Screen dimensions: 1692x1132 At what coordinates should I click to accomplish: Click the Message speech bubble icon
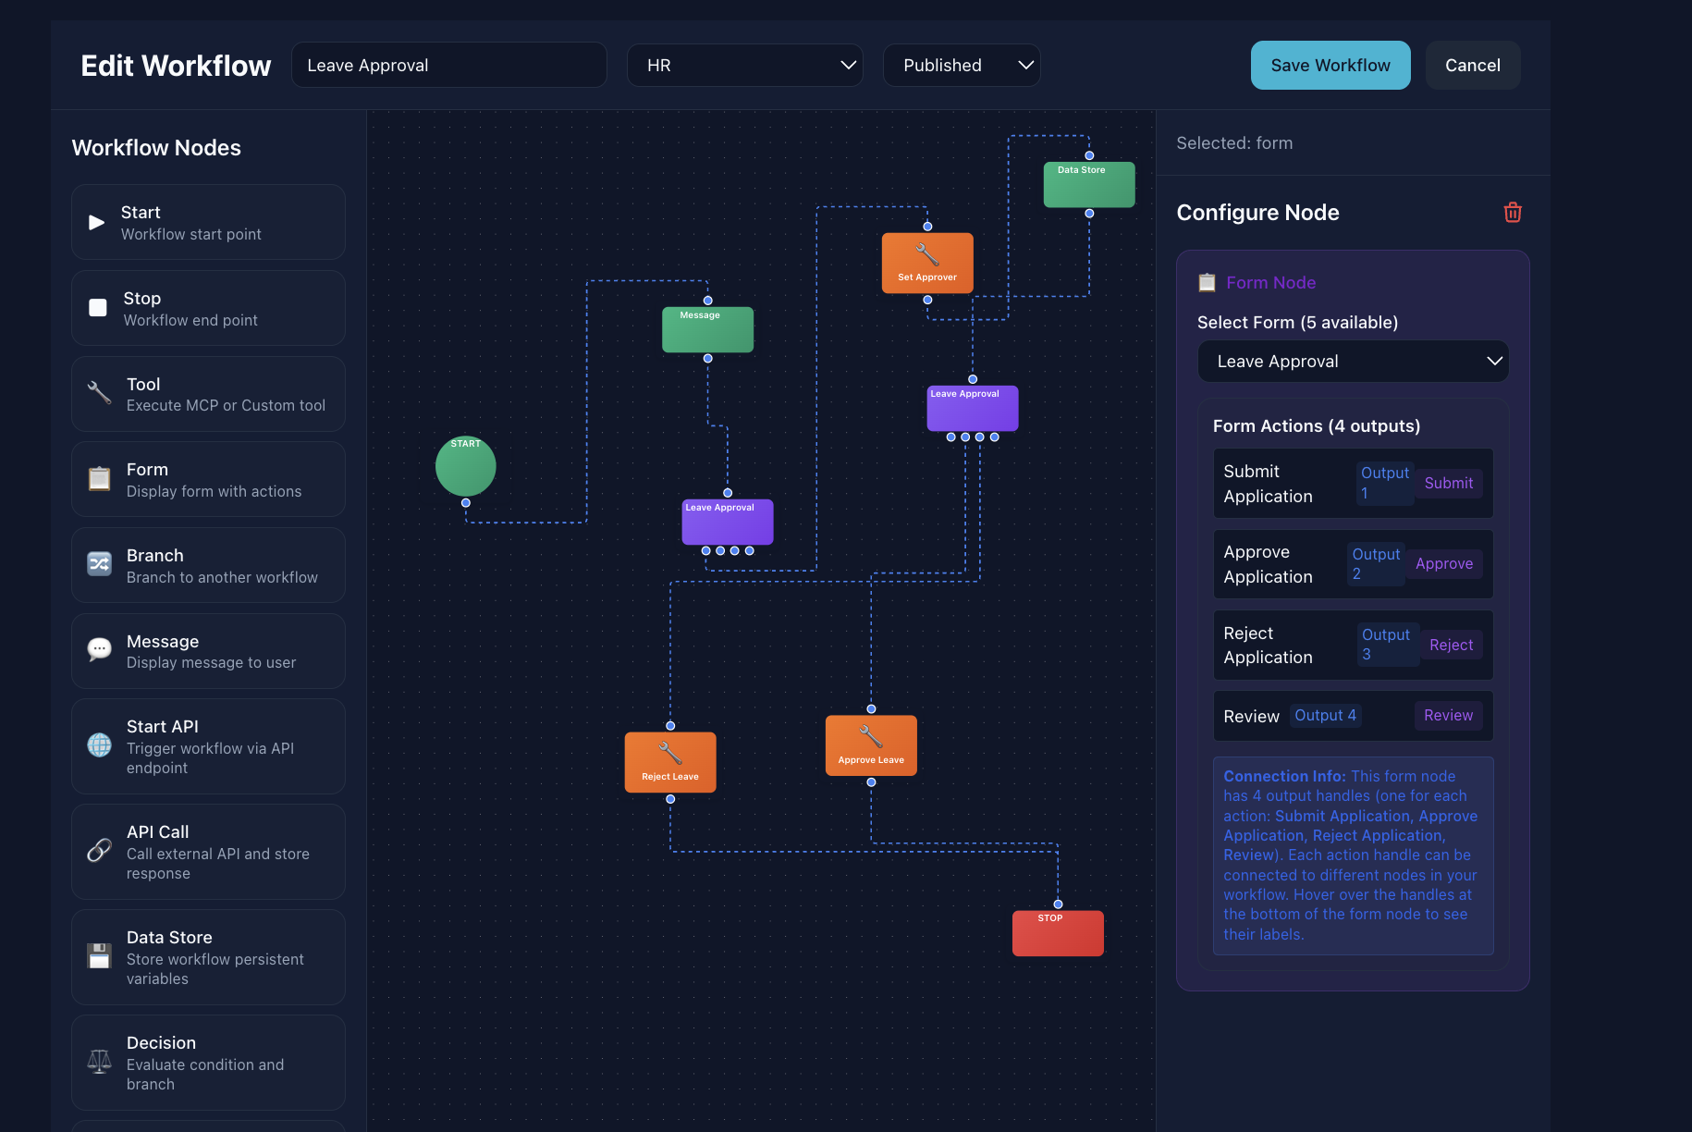click(x=98, y=649)
